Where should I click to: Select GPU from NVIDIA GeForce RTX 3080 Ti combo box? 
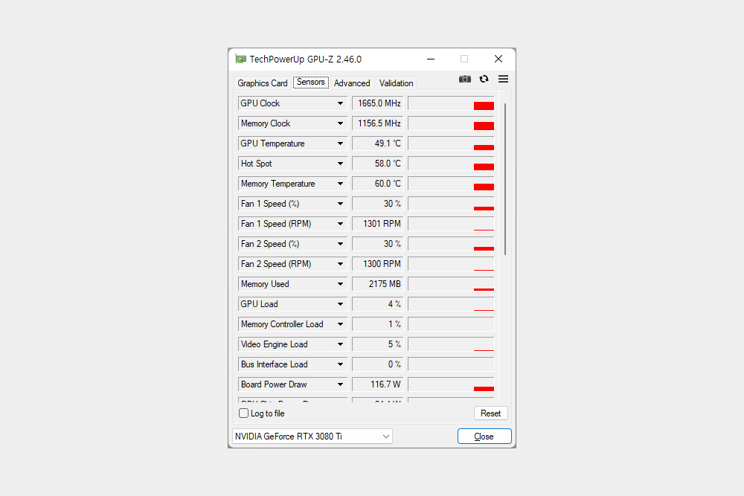pos(312,437)
